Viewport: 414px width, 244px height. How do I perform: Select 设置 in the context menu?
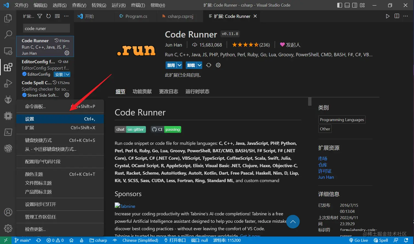click(60, 119)
